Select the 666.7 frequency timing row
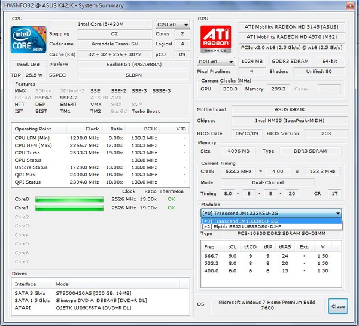Screen dimensions: 359x326 tap(271, 256)
